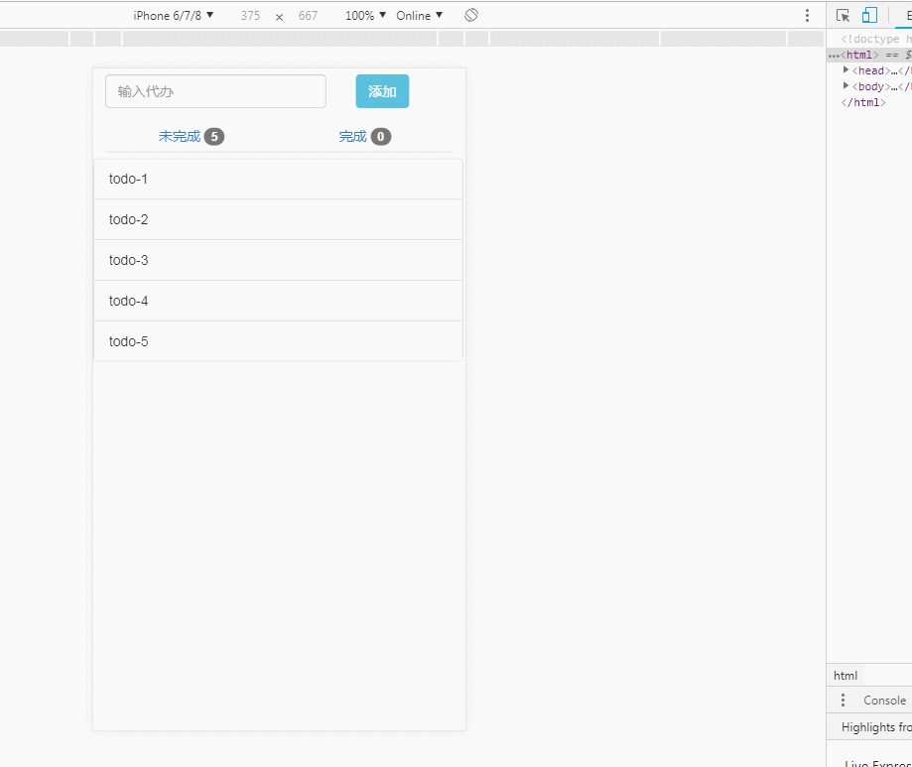Toggle the device toolbar icon

click(x=869, y=16)
